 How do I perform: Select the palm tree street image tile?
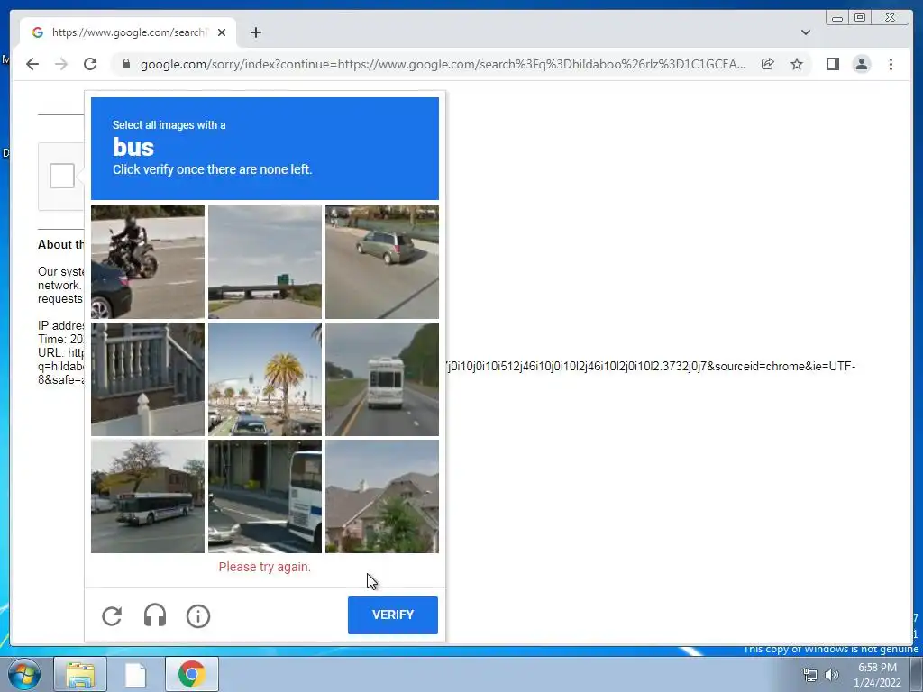(x=265, y=379)
